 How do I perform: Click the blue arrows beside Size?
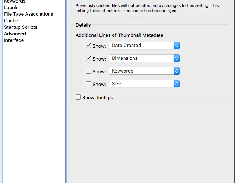coord(177,84)
